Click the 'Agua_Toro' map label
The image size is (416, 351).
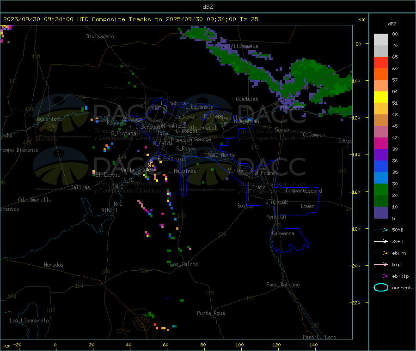click(49, 119)
